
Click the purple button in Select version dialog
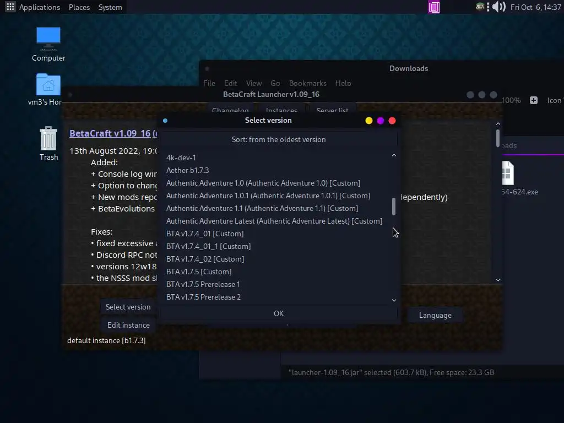(x=381, y=121)
